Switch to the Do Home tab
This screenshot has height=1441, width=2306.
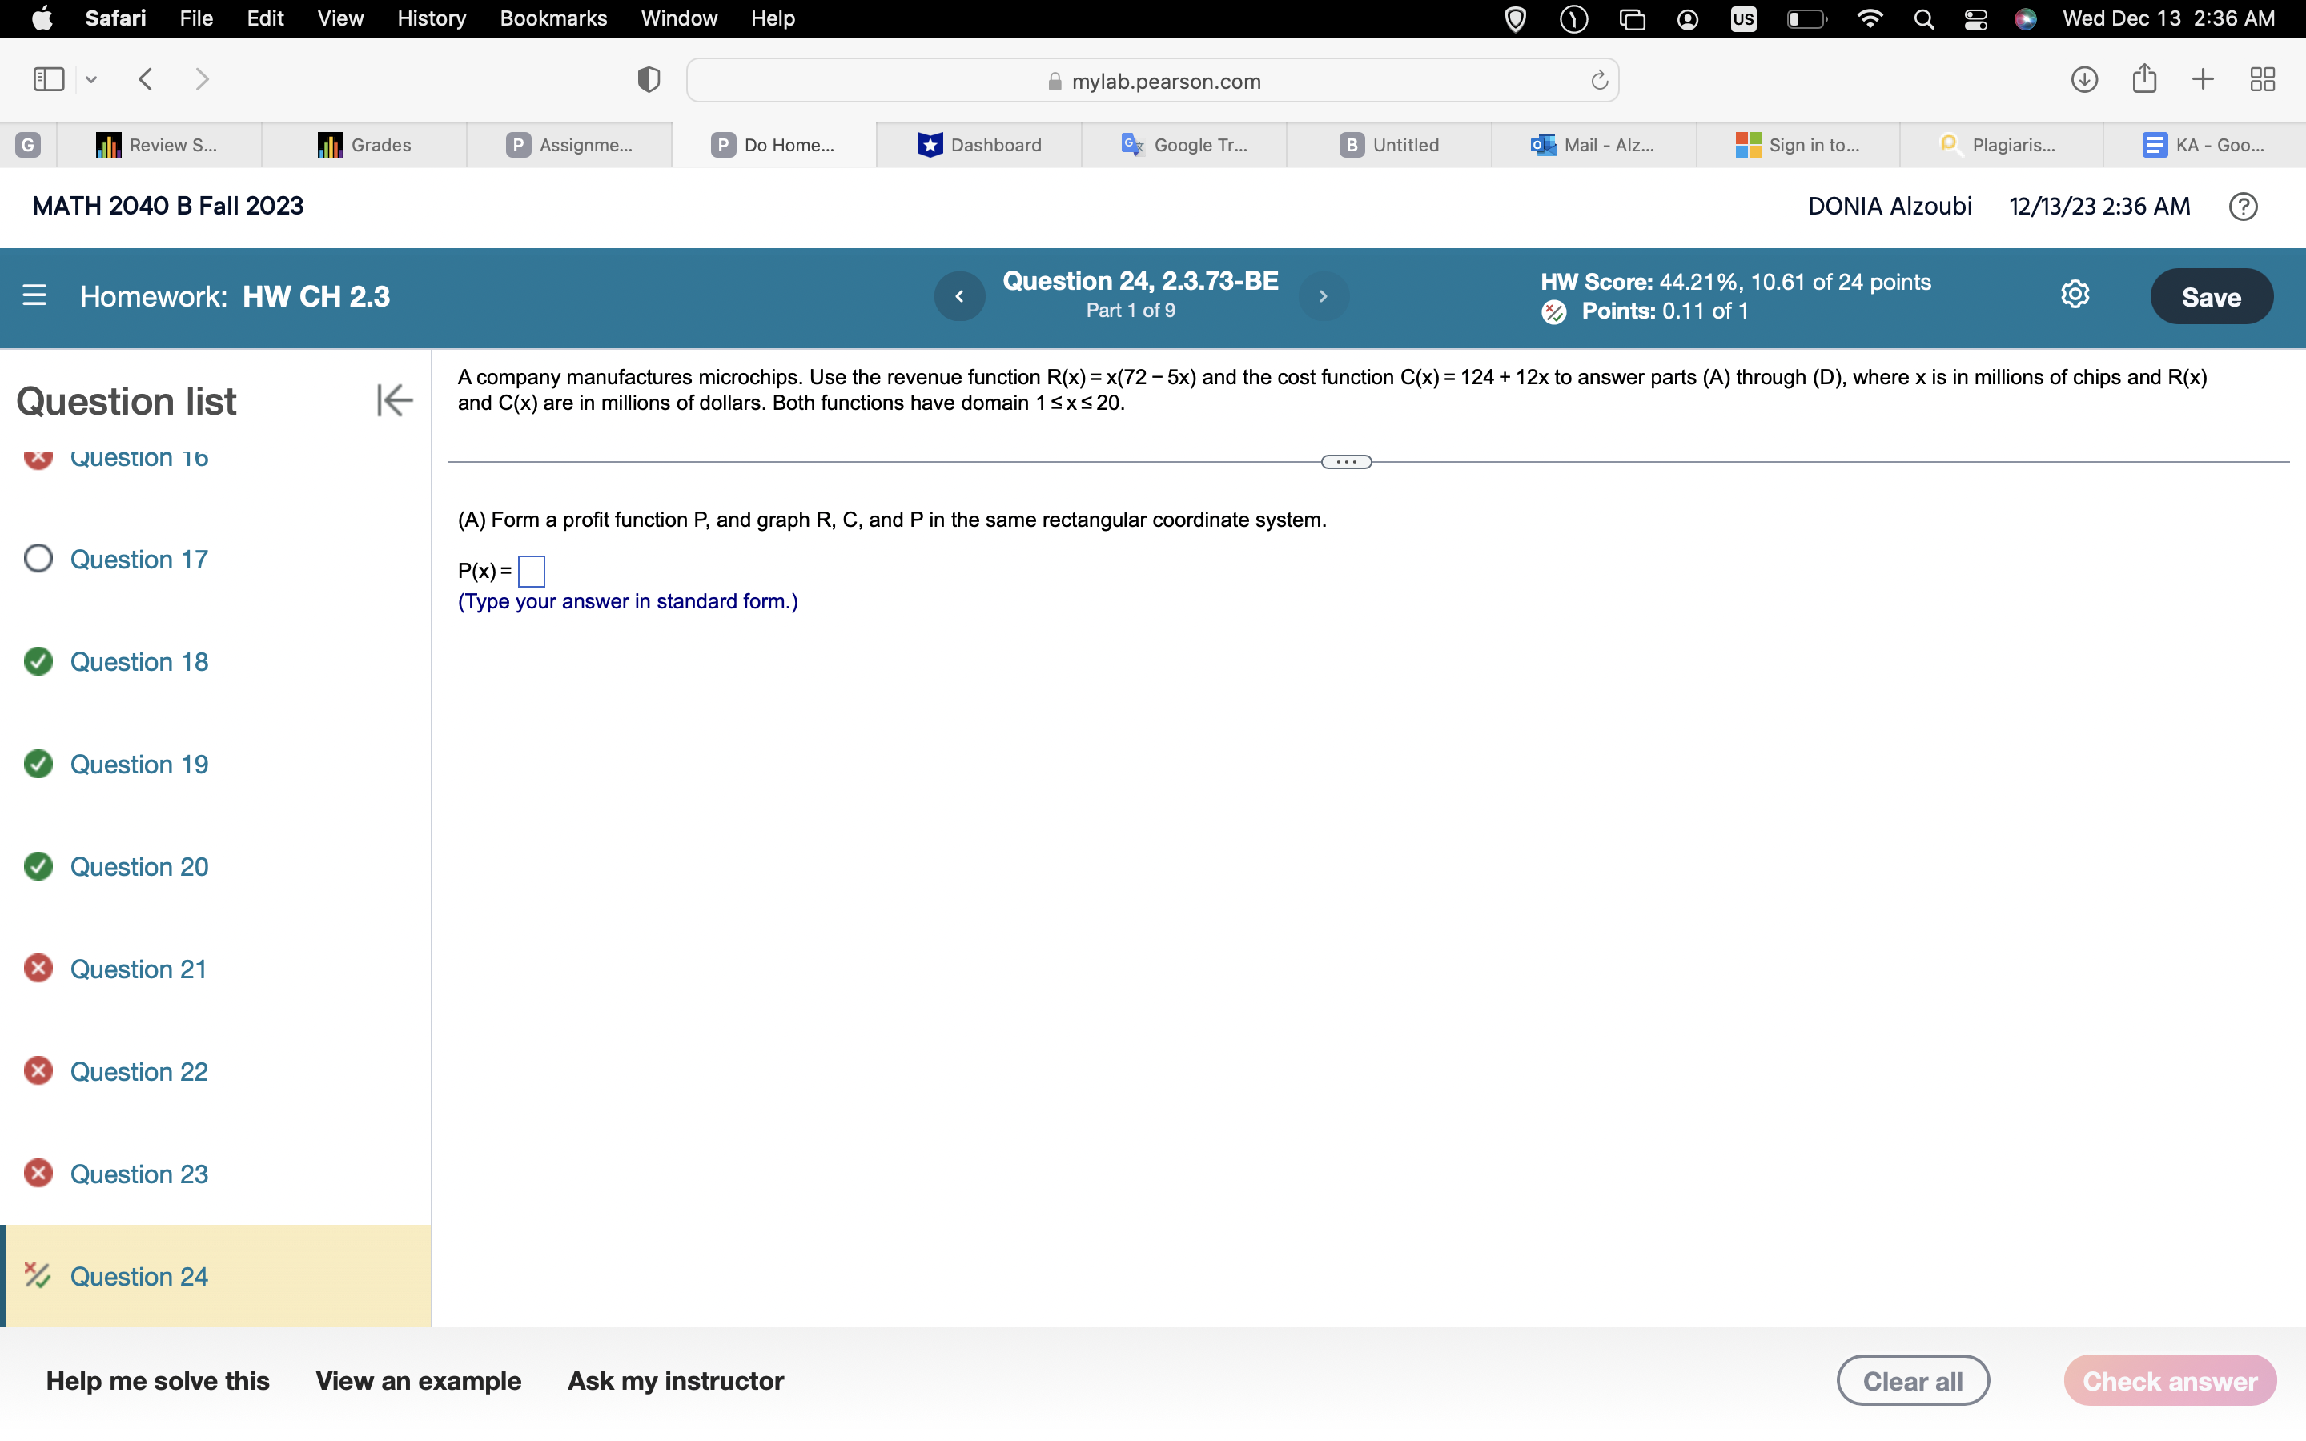pos(773,144)
